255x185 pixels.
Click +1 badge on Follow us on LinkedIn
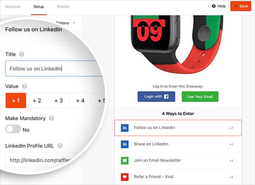pyautogui.click(x=231, y=128)
